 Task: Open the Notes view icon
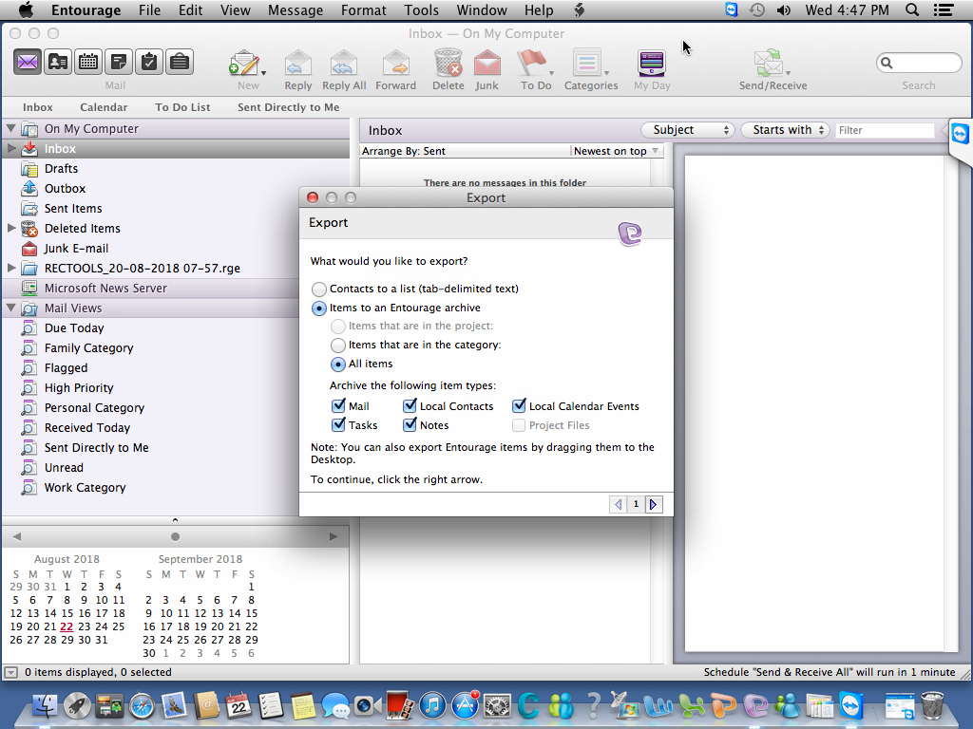[x=119, y=62]
